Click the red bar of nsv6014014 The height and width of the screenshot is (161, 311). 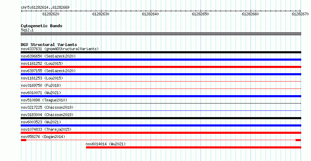194,147
